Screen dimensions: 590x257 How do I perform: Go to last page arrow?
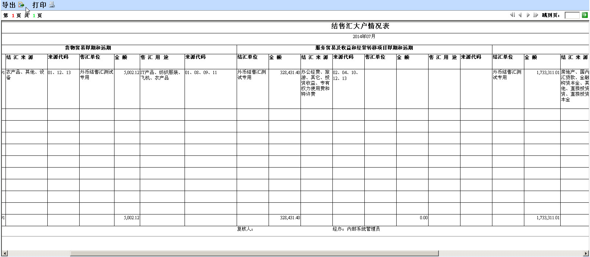pos(536,15)
